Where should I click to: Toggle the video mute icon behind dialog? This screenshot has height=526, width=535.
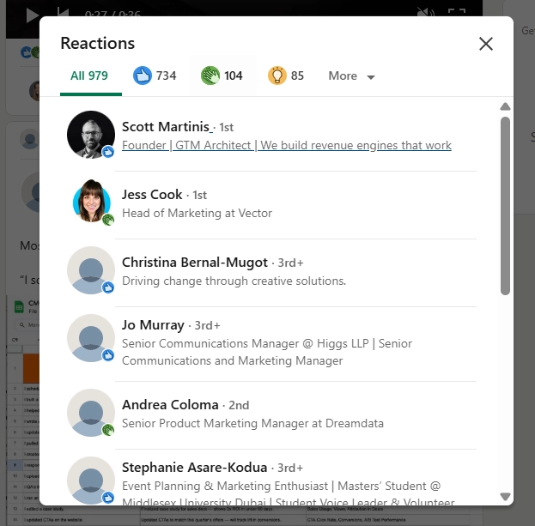coord(425,12)
